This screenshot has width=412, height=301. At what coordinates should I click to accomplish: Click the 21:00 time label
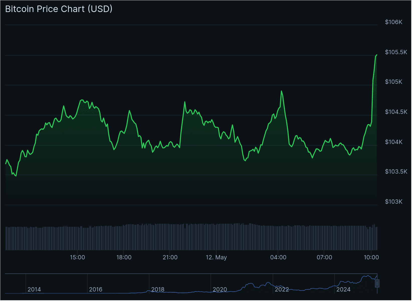coord(170,257)
